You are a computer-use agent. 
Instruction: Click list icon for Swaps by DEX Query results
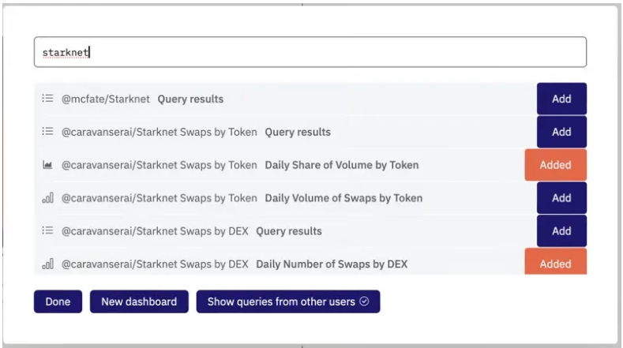(47, 230)
